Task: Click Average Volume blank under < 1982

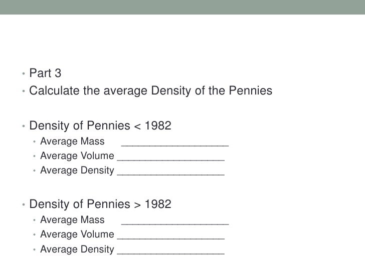Action: coord(170,157)
